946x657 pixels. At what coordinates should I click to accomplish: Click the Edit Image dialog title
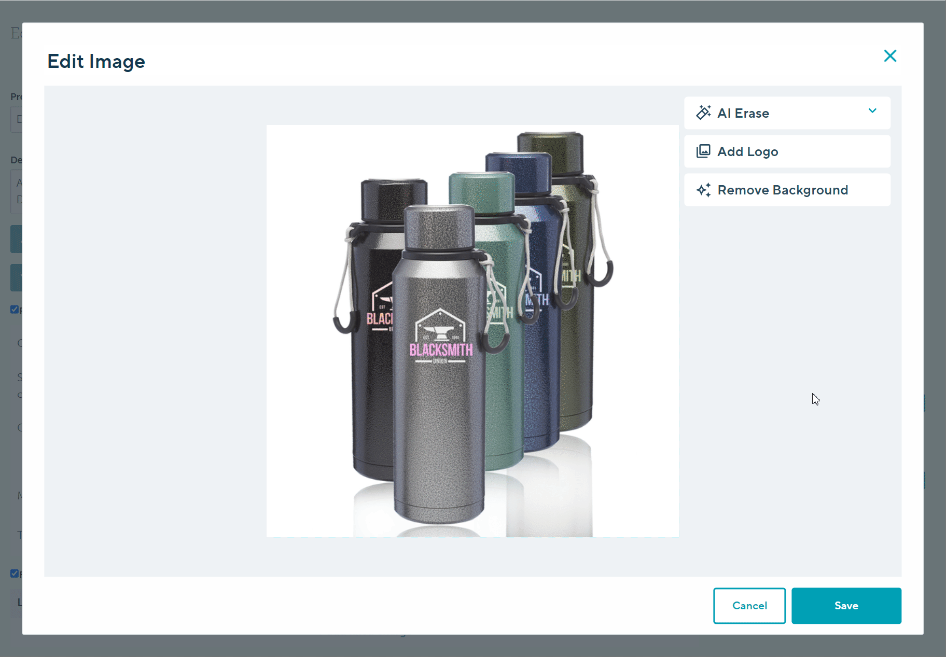(x=96, y=61)
